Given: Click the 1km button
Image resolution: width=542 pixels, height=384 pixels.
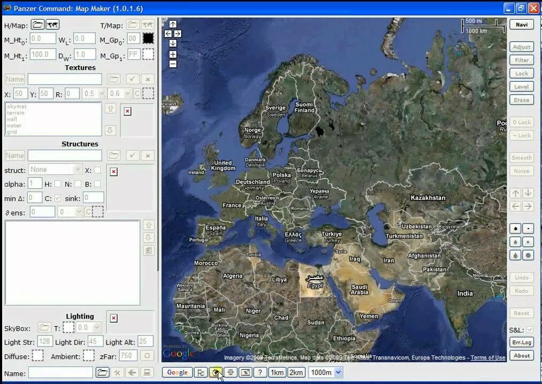Looking at the screenshot, I should 277,372.
